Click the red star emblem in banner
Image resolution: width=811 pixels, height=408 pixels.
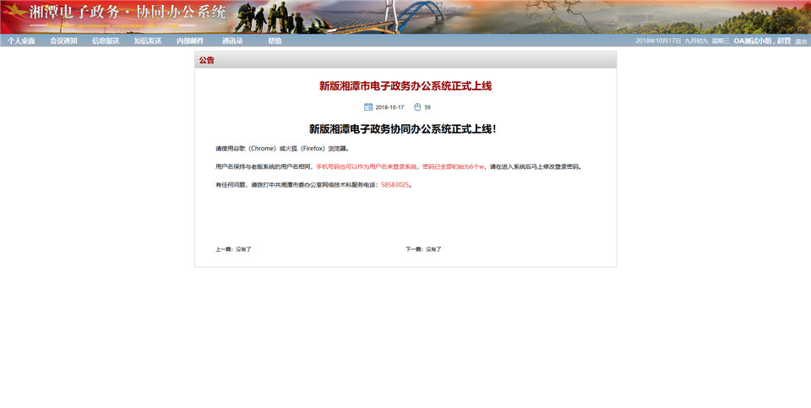(x=14, y=13)
